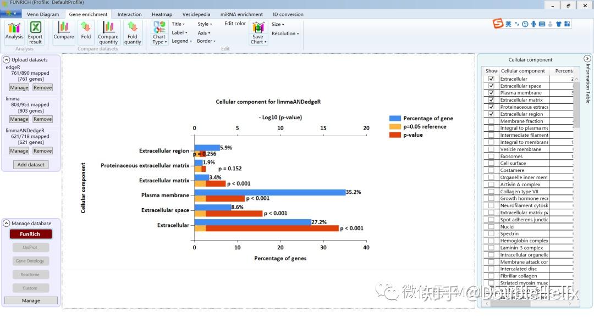Check Show for Vesicle membrane
This screenshot has height=318, width=594.
click(x=491, y=149)
